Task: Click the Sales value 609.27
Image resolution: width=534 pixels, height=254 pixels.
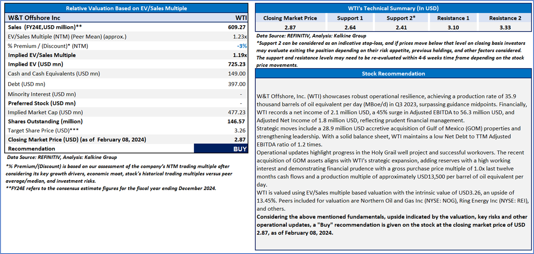Action: coord(237,27)
